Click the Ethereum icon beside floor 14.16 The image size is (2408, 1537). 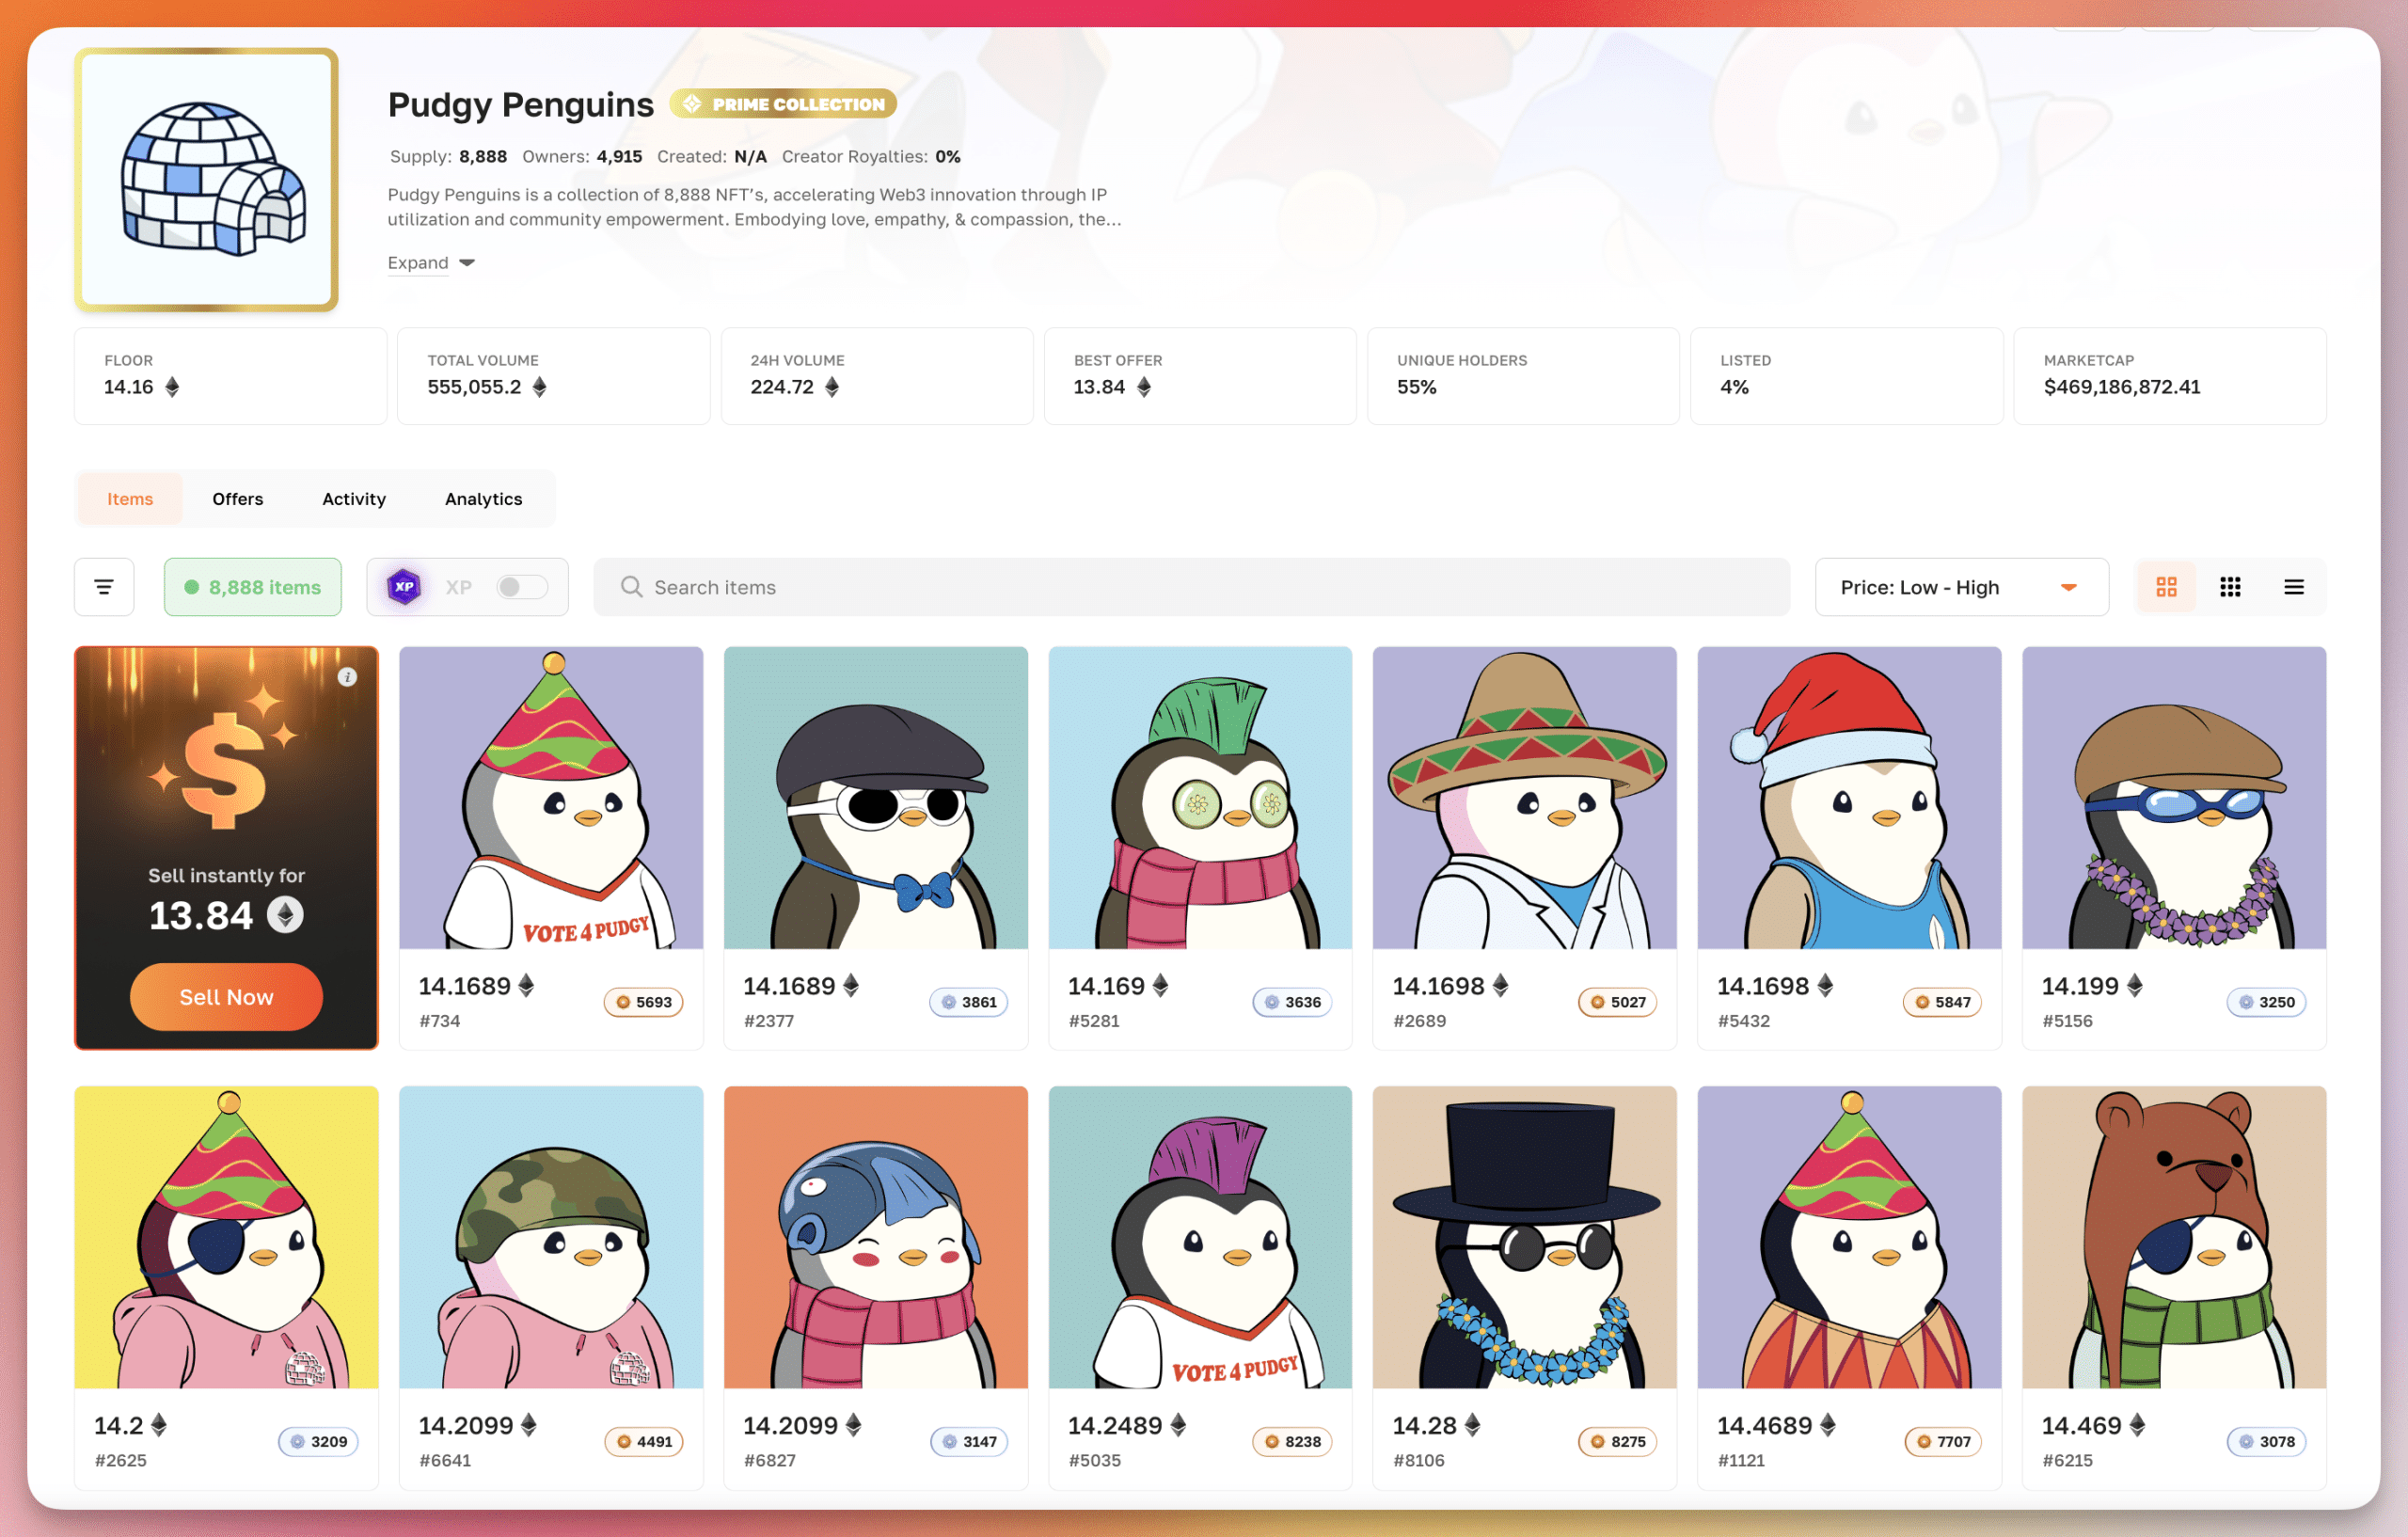172,387
